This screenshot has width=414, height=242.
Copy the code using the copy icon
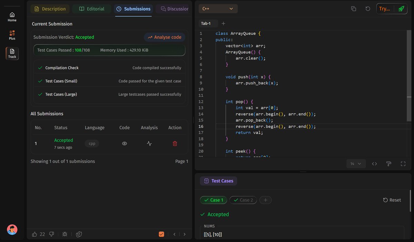click(x=354, y=9)
